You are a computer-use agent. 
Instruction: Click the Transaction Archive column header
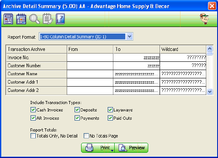point(36,49)
